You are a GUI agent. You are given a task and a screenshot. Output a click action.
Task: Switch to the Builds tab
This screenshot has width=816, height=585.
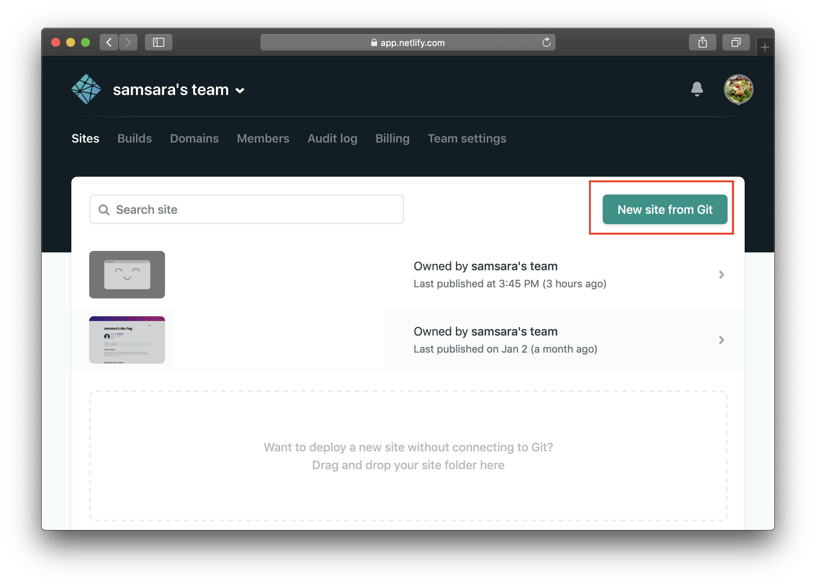135,138
